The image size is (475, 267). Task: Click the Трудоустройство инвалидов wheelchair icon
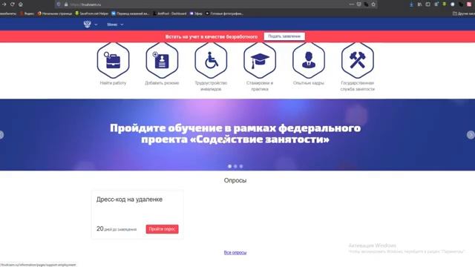click(211, 60)
